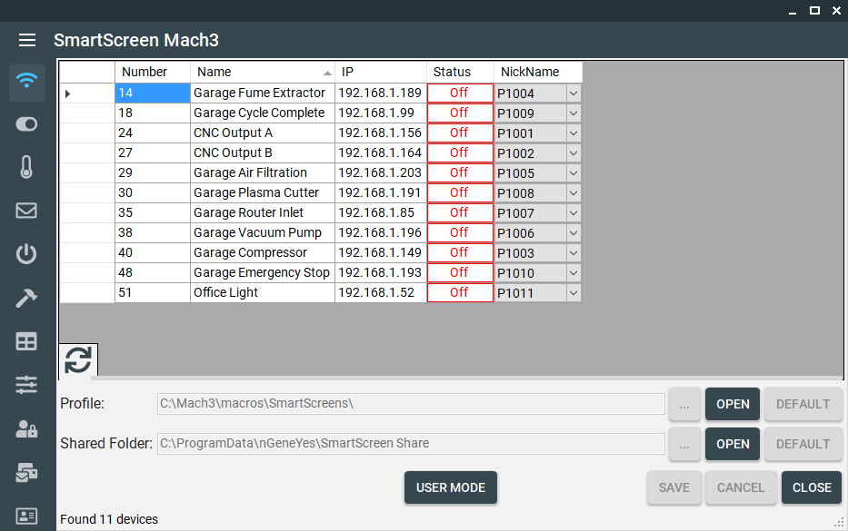Toggle Off status for Garage Fume Extractor
Viewport: 848px width, 531px height.
pos(459,93)
